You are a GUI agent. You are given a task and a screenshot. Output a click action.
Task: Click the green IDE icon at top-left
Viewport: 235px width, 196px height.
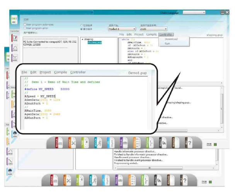coord(14,20)
